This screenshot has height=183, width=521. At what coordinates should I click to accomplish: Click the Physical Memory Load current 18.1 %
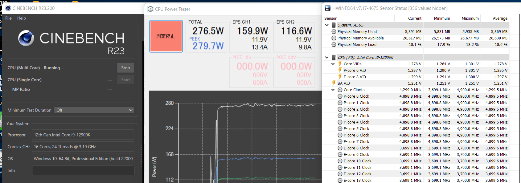[415, 44]
